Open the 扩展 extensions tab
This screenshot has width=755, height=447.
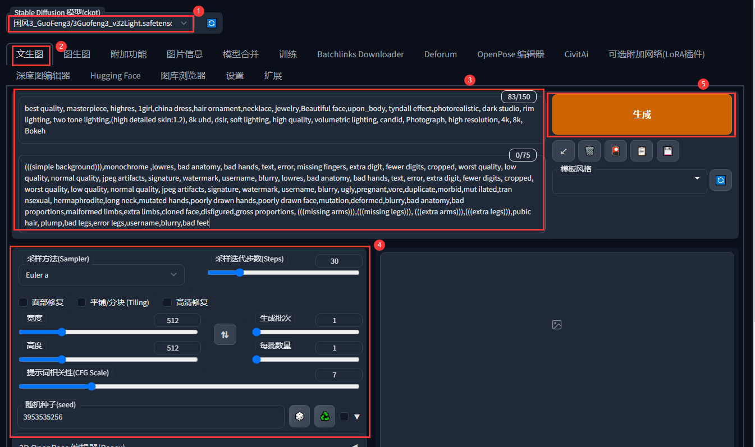[273, 76]
